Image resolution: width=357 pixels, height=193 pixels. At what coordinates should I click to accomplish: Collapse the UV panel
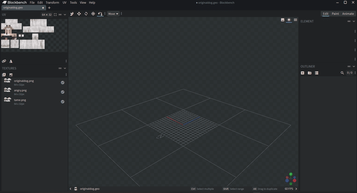click(65, 15)
